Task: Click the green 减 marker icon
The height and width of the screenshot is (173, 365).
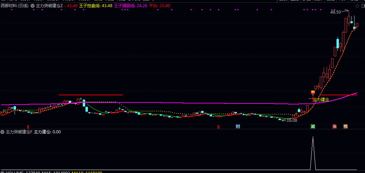Action: (x=313, y=127)
